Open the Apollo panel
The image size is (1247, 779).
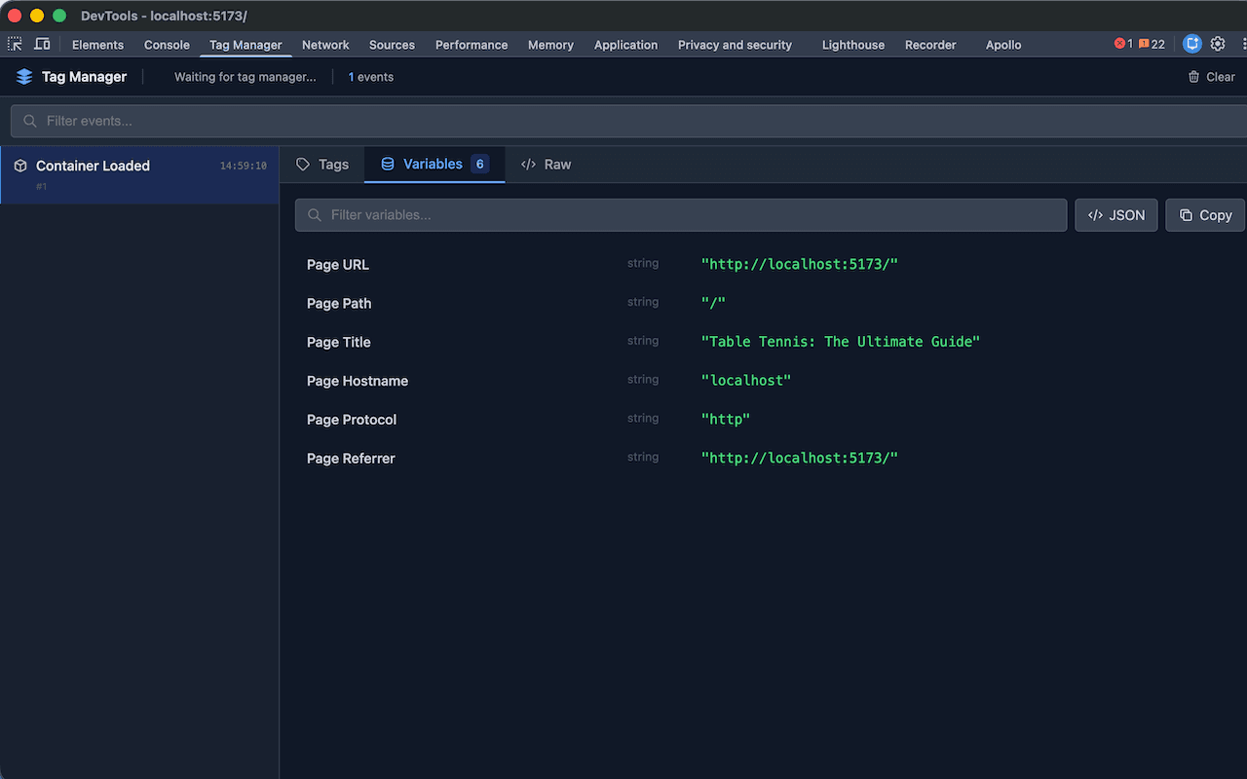(1003, 45)
